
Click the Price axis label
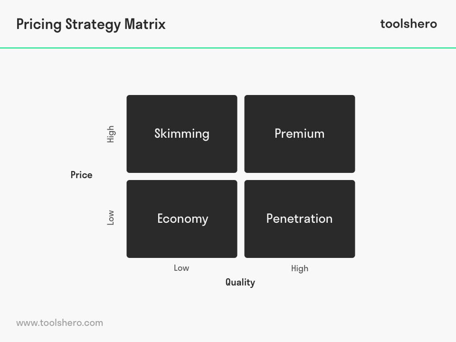coord(81,175)
